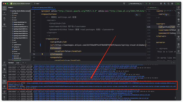The width and height of the screenshot is (183, 102).
Task: Open the terminal new session options chevron
Action: pos(26,63)
